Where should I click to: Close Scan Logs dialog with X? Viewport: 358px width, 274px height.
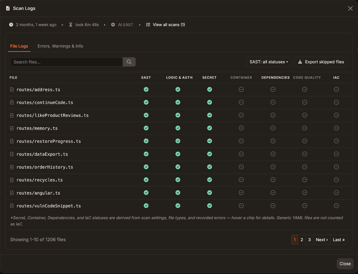[x=350, y=8]
